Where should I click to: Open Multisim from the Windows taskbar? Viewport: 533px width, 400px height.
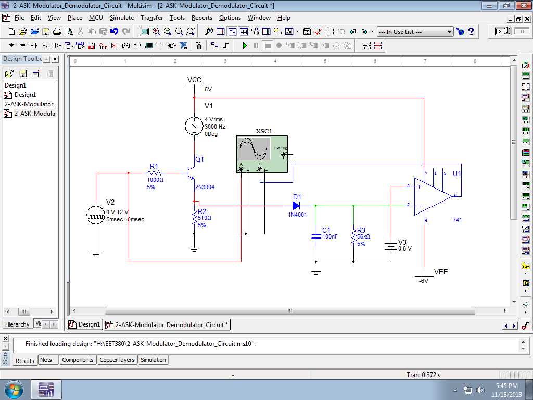pyautogui.click(x=46, y=390)
